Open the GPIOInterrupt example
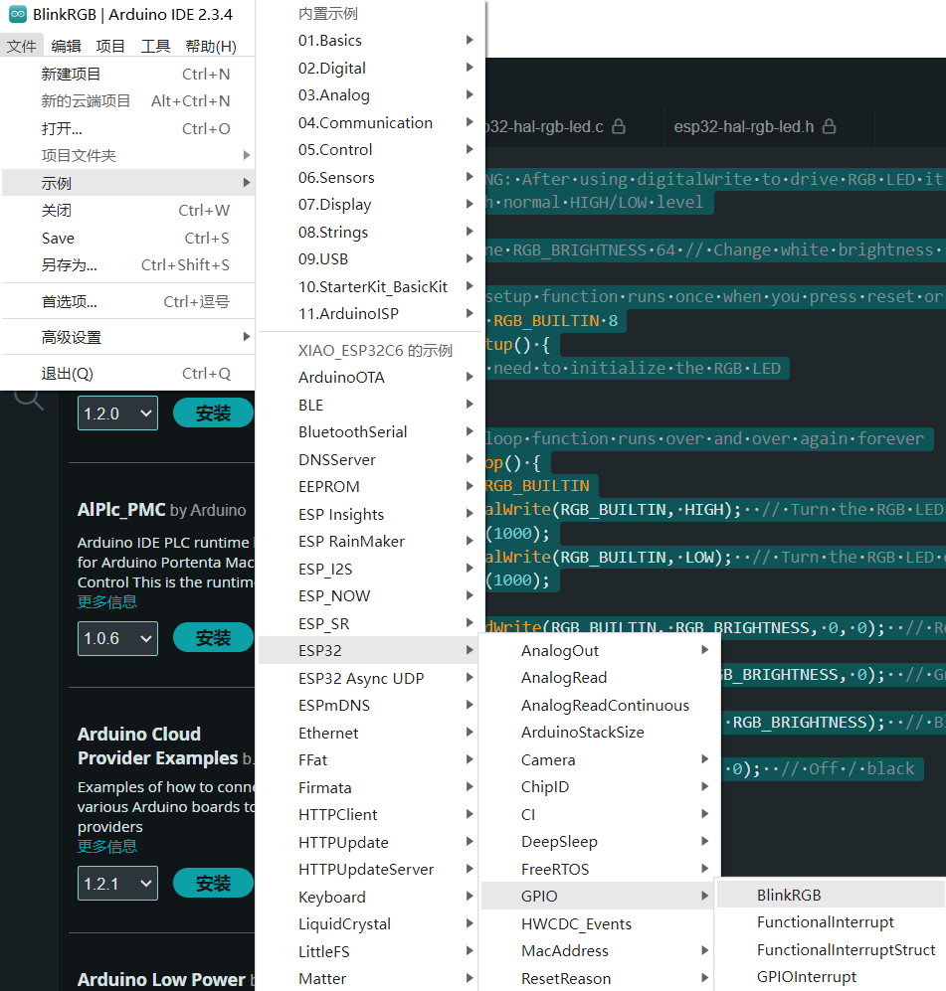946x991 pixels. (x=832, y=976)
